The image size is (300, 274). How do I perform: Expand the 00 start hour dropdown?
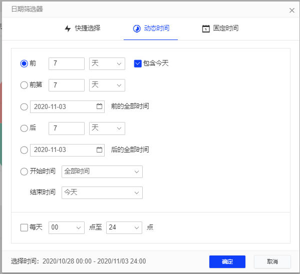[x=67, y=227]
